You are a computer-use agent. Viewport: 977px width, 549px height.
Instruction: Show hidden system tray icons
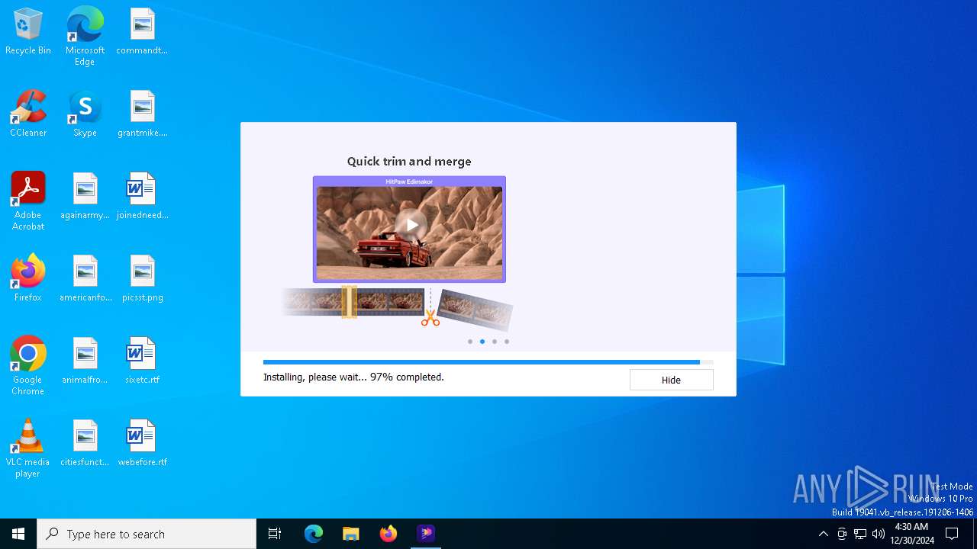pyautogui.click(x=823, y=534)
